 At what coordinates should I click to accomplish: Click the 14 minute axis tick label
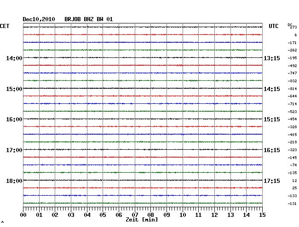click(x=246, y=215)
